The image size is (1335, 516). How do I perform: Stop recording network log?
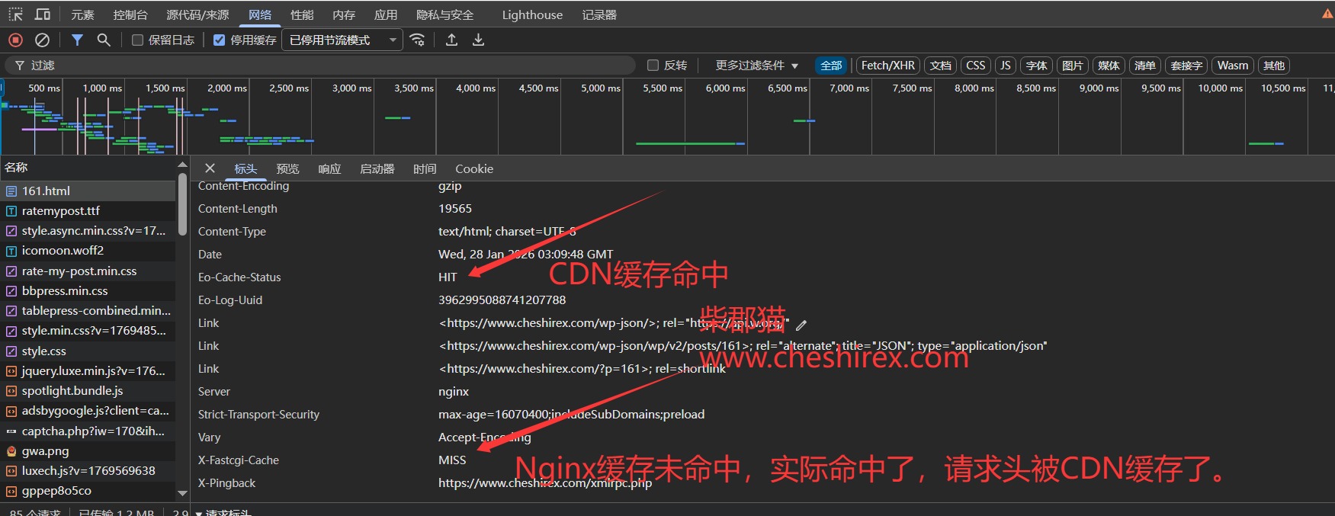click(x=15, y=40)
